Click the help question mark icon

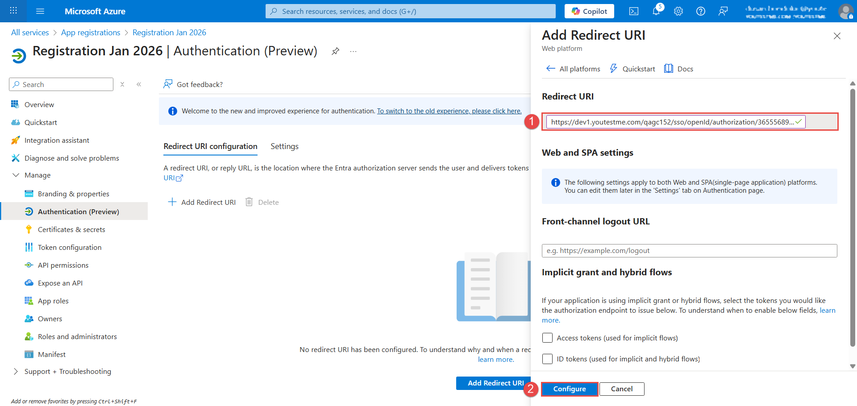[x=700, y=11]
